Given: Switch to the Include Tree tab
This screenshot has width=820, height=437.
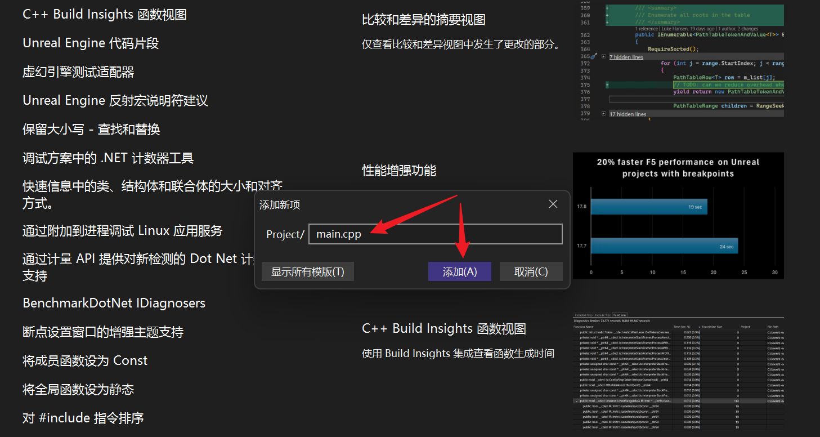Looking at the screenshot, I should pyautogui.click(x=603, y=315).
